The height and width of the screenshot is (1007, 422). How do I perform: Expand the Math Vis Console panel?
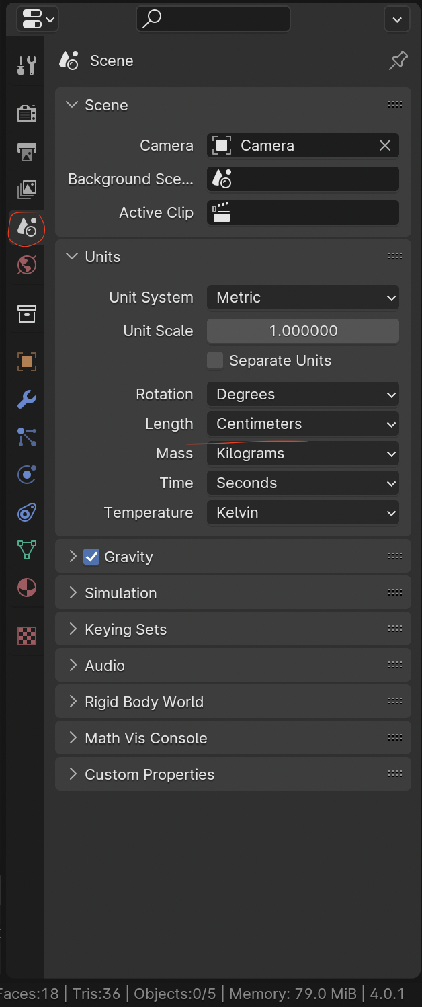coord(73,738)
